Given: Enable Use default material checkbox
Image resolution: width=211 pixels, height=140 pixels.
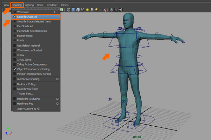Looking at the screenshot, I should coord(15,45).
